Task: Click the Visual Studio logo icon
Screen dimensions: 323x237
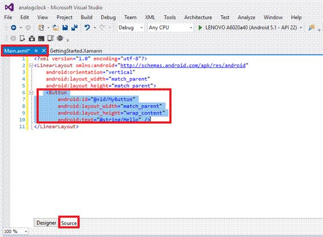Action: 9,7
